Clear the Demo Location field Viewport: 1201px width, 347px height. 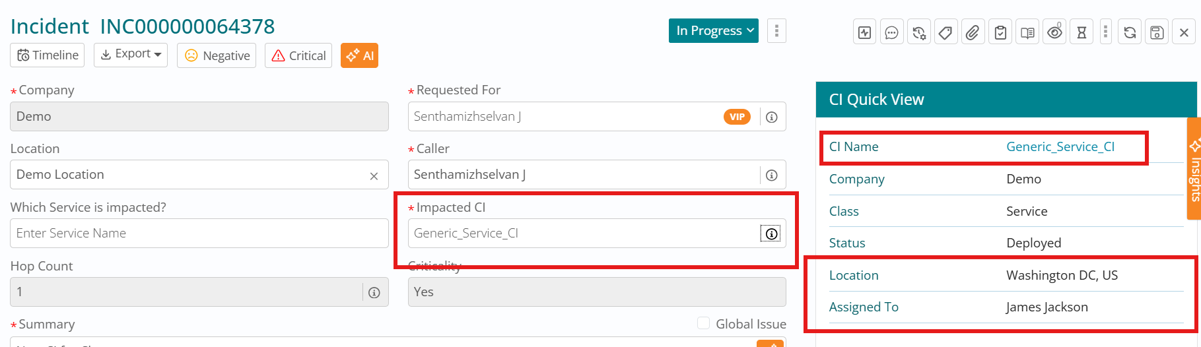tap(374, 175)
